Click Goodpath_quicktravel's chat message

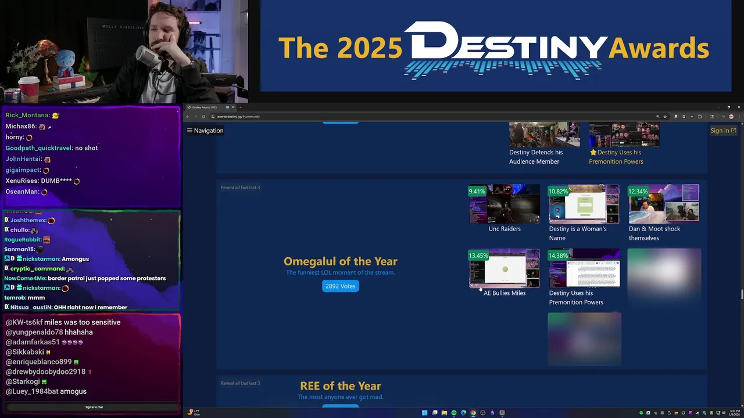[52, 148]
